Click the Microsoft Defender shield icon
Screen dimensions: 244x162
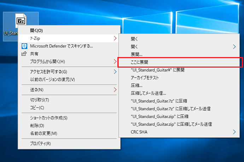pos(24,46)
